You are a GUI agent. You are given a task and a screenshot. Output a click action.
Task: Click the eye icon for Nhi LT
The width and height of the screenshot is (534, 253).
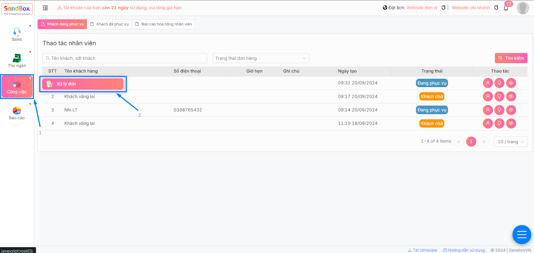point(511,110)
